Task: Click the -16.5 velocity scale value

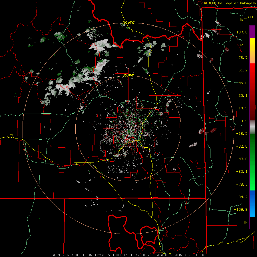Action: [242, 134]
